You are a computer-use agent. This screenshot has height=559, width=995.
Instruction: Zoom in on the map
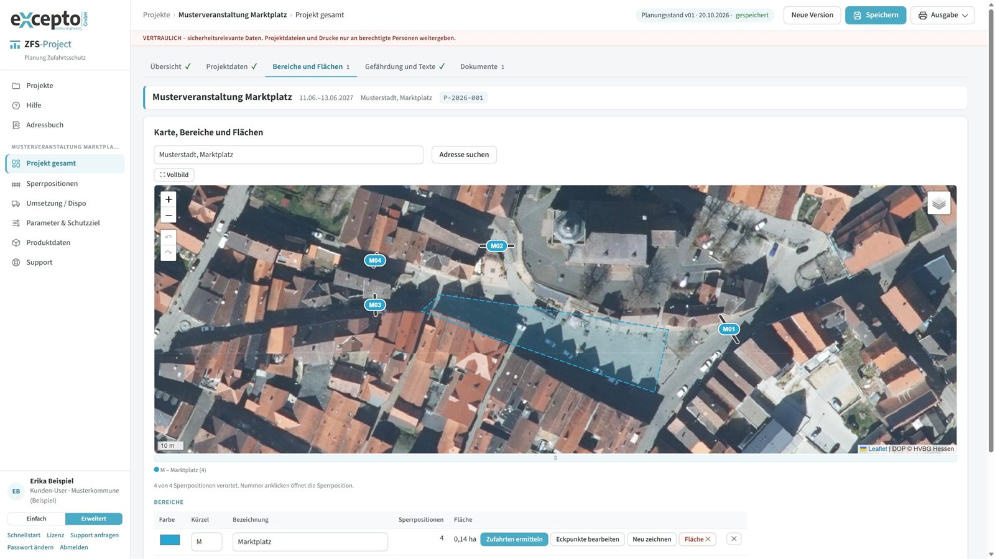169,199
